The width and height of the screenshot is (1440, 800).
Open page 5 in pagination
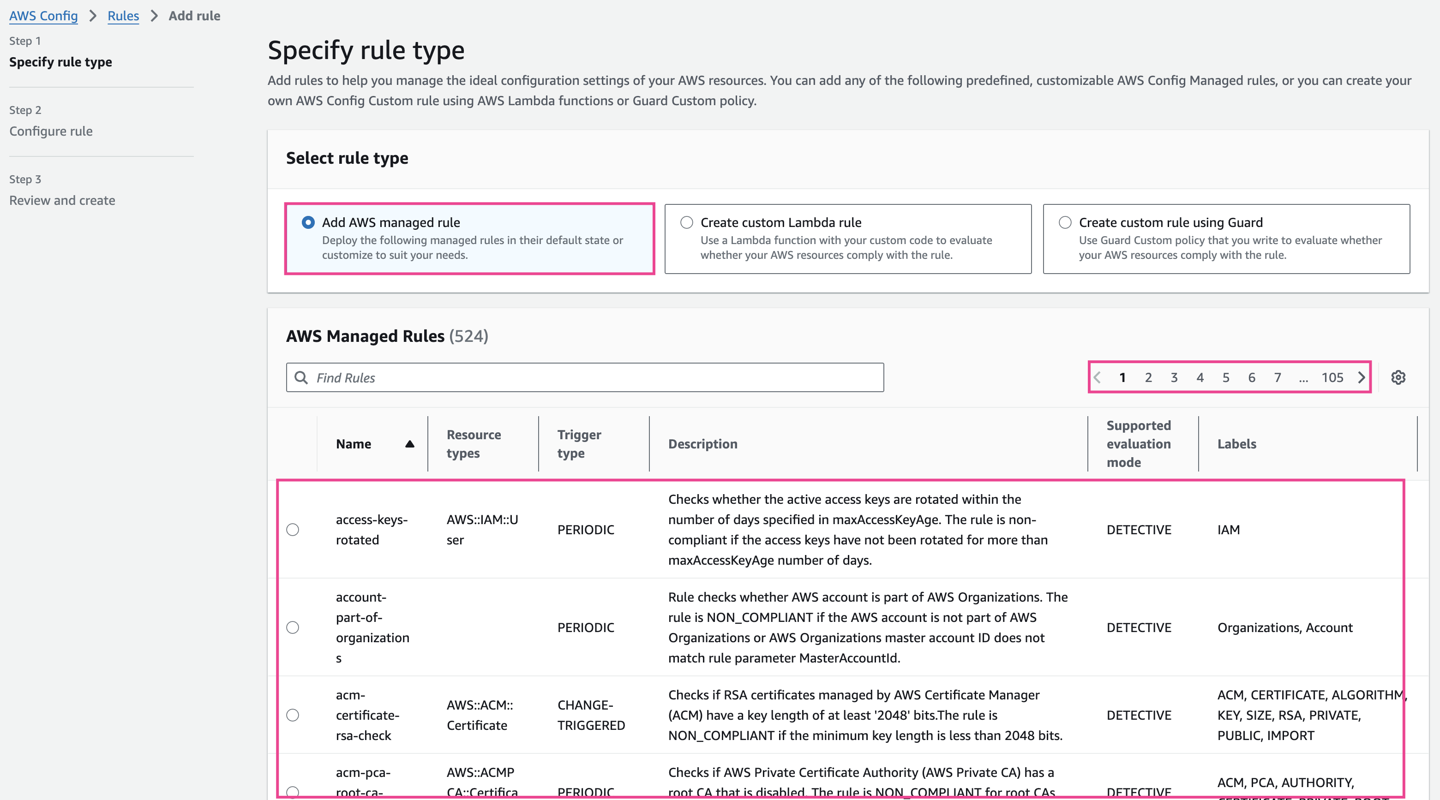point(1226,378)
